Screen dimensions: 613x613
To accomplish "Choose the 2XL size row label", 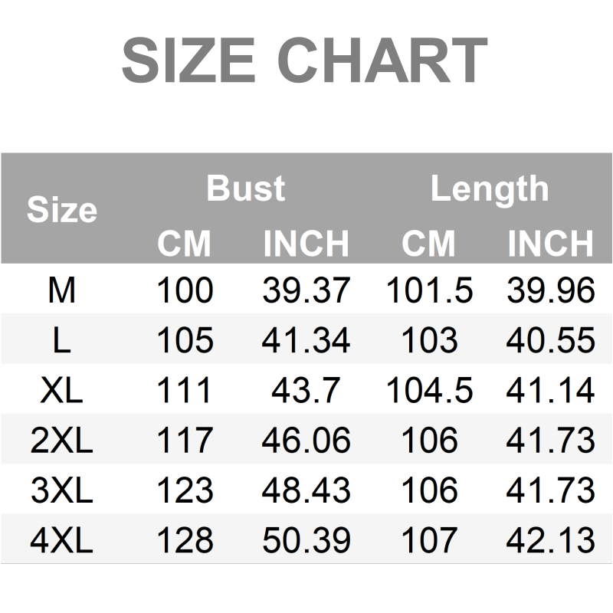I will [x=62, y=441].
